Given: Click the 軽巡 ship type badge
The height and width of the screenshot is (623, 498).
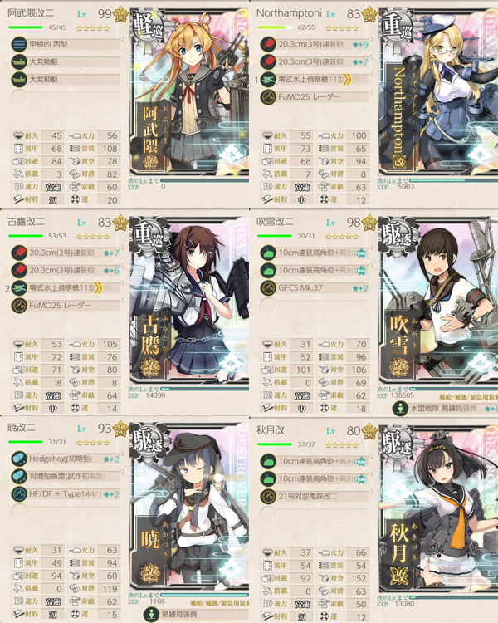Looking at the screenshot, I should tap(148, 27).
